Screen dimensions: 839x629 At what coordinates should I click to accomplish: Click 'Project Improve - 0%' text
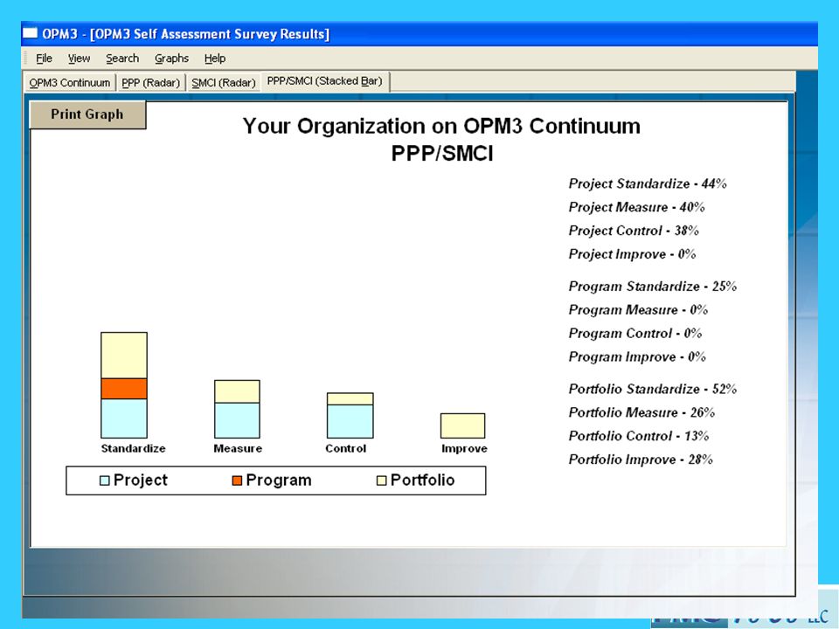point(632,254)
